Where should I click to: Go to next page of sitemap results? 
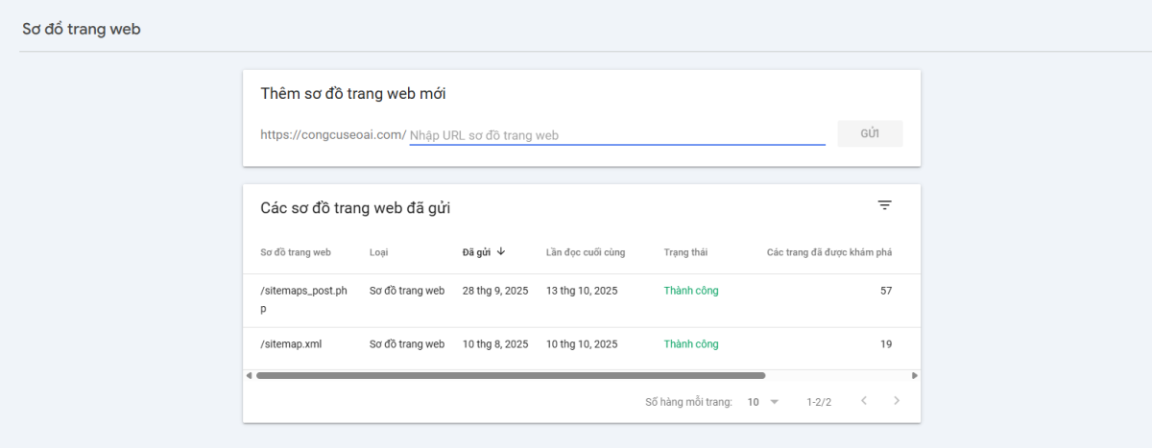pyautogui.click(x=897, y=401)
